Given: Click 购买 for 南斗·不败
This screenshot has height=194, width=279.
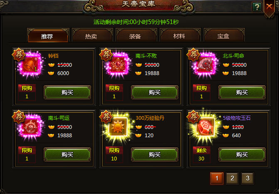Looking at the screenshot, I should click(155, 92).
